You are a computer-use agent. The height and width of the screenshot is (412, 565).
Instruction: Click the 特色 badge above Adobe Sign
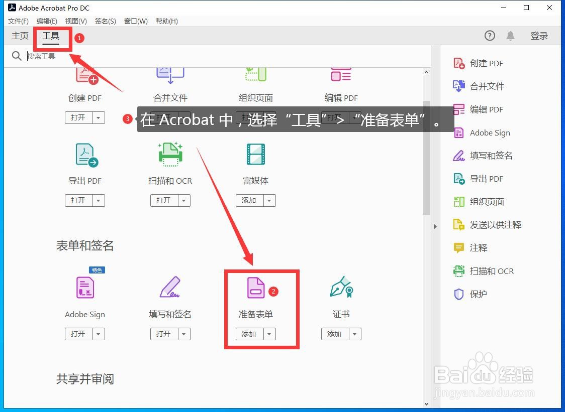[97, 270]
